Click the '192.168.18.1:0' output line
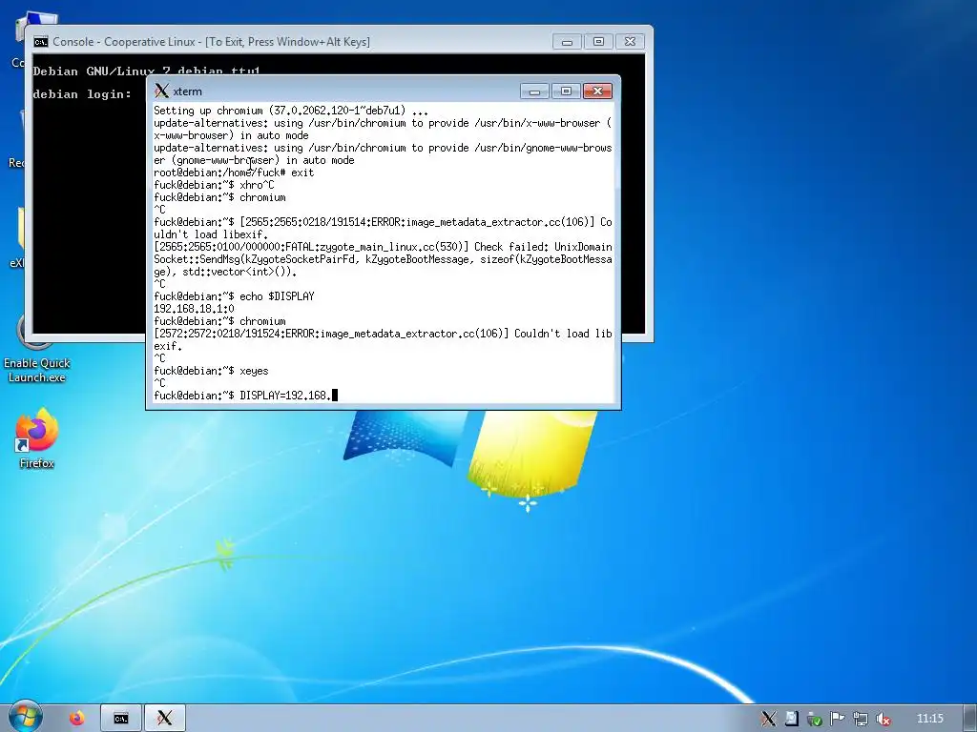Screen dimensions: 977x732 pyautogui.click(x=194, y=309)
